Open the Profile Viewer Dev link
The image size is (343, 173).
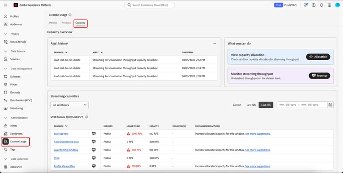[x=64, y=166]
